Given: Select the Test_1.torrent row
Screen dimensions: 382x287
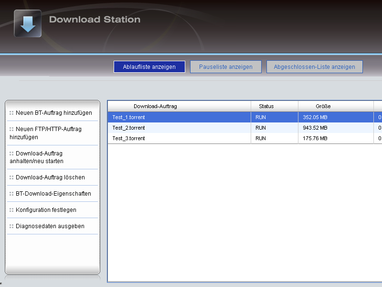Looking at the screenshot, I should point(245,117).
